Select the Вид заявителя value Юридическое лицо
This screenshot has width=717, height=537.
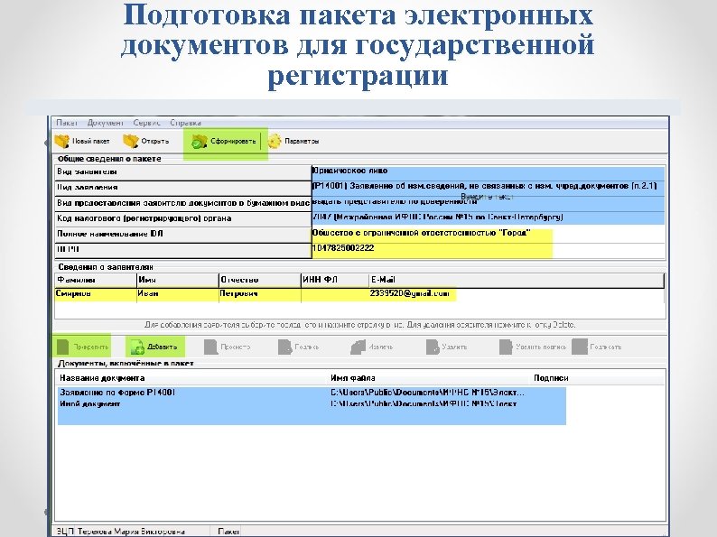(488, 171)
